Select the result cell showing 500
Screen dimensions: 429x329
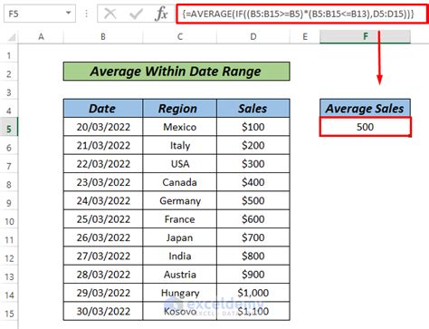365,127
